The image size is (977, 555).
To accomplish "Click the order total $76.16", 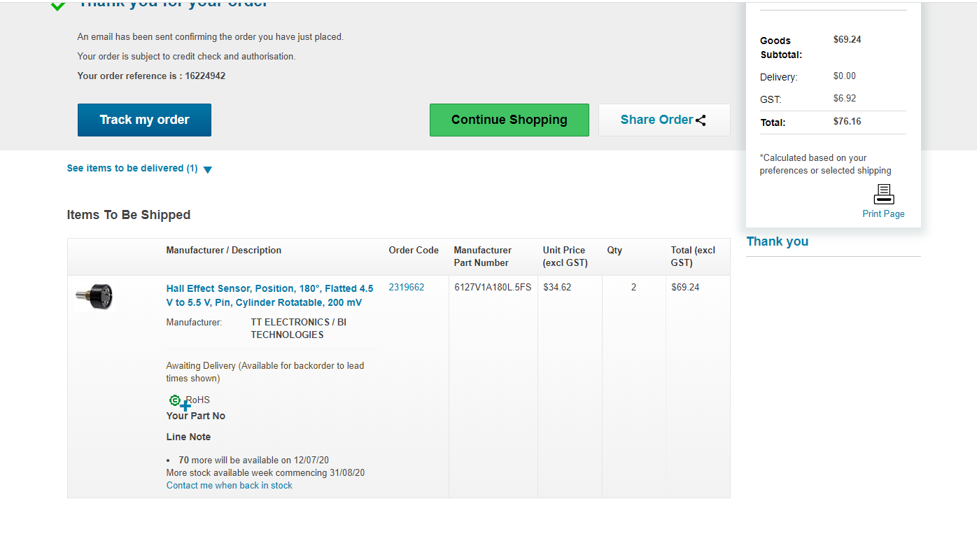I will click(847, 122).
